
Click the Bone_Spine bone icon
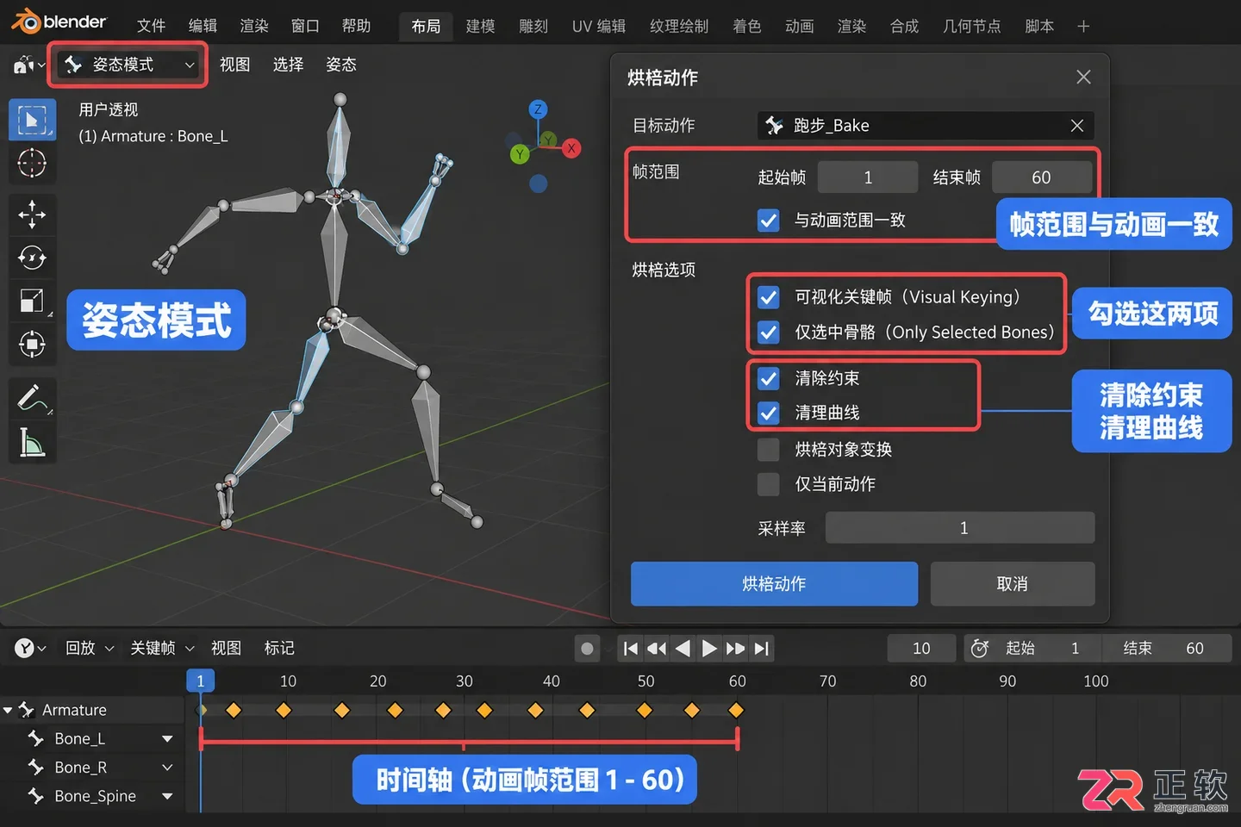(36, 796)
